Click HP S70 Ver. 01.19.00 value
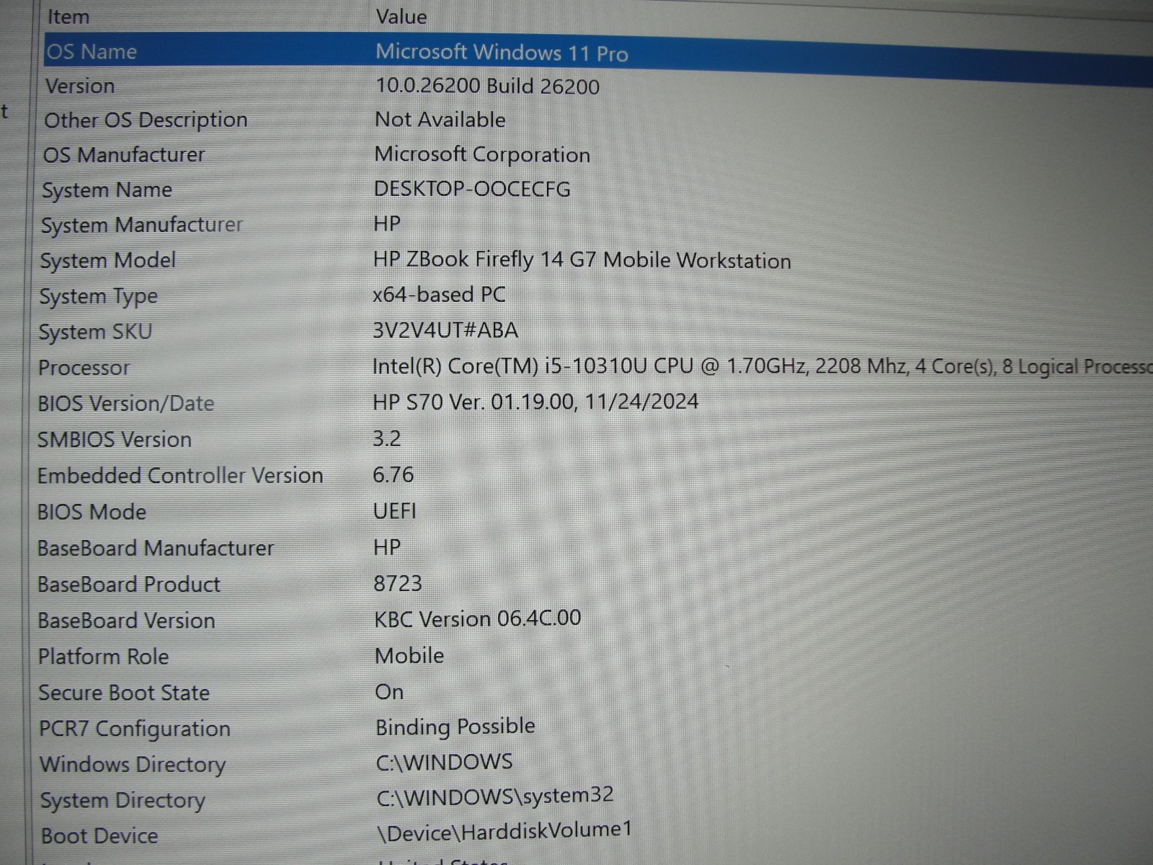Image resolution: width=1153 pixels, height=865 pixels. tap(535, 402)
